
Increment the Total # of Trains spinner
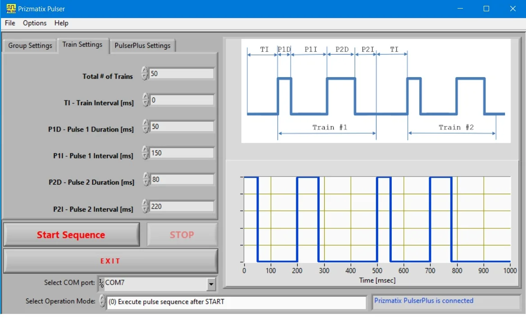[145, 71]
